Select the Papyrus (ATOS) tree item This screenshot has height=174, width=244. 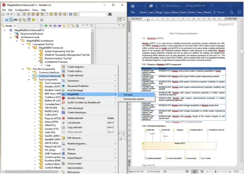click(x=53, y=118)
